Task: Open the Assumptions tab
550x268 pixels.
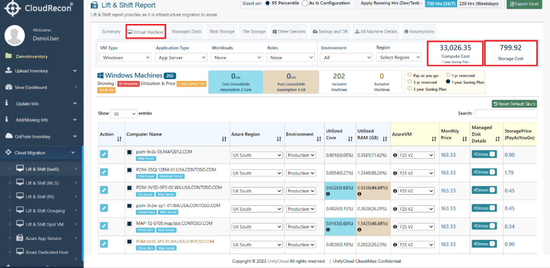Action: tap(419, 32)
